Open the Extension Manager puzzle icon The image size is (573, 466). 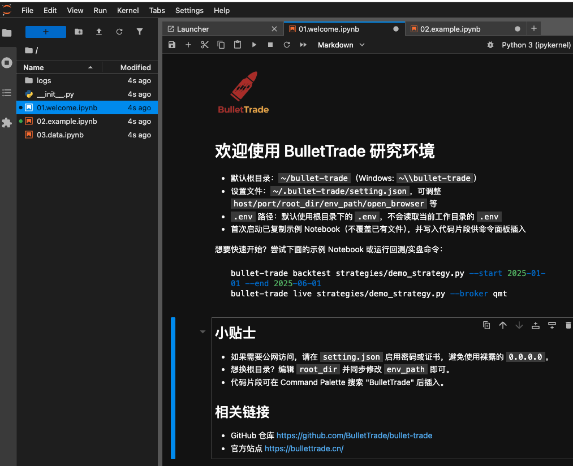[7, 123]
